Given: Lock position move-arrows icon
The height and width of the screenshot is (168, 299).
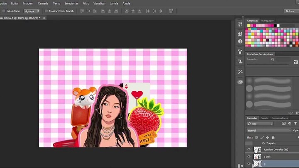Looking at the screenshot, I should click(x=267, y=138).
